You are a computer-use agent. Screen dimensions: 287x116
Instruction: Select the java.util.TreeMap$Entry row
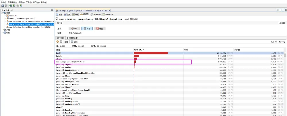[170, 70]
